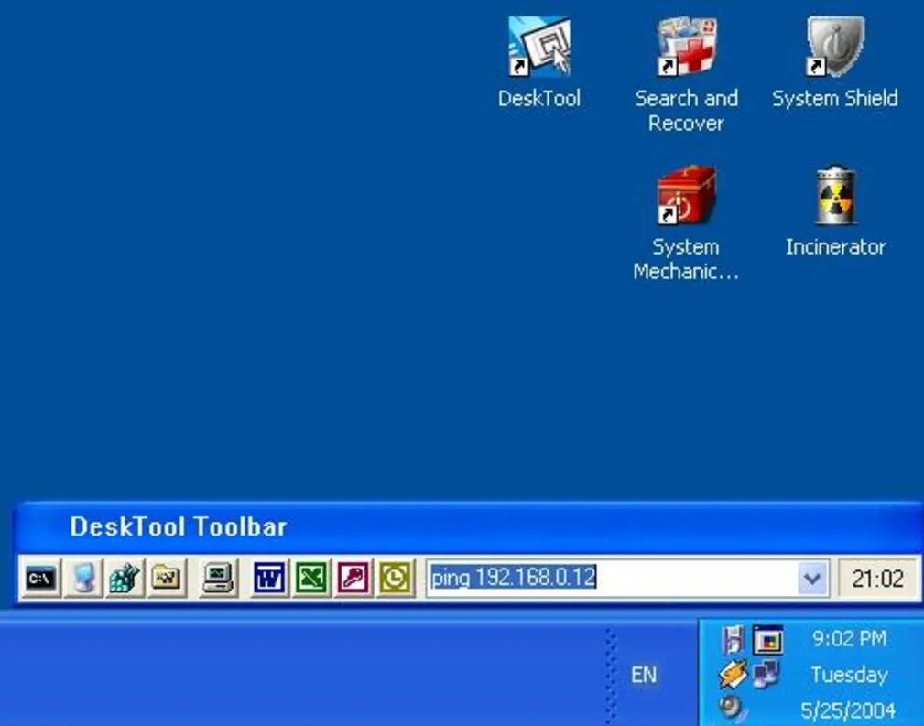Screen dimensions: 924x726
Task: Launch Word from the DeskTool Toolbar
Action: point(269,579)
